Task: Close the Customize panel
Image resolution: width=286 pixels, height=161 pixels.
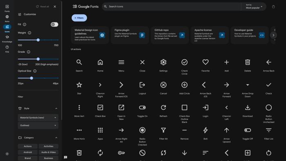Action: 55,7
